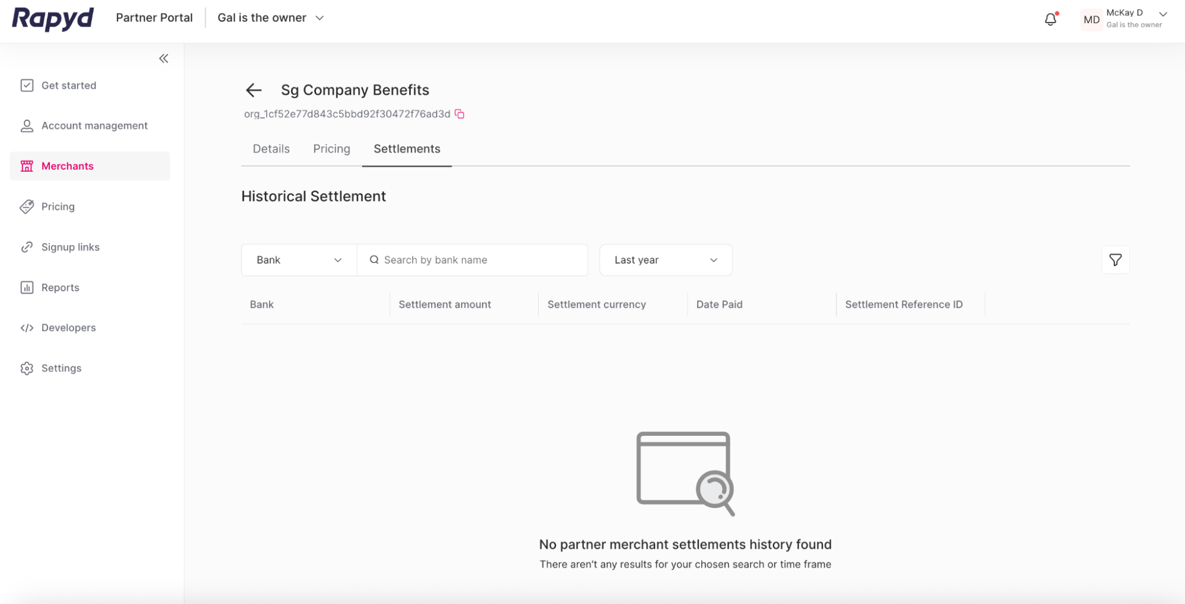
Task: Open the Last year date range dropdown
Action: tap(666, 260)
